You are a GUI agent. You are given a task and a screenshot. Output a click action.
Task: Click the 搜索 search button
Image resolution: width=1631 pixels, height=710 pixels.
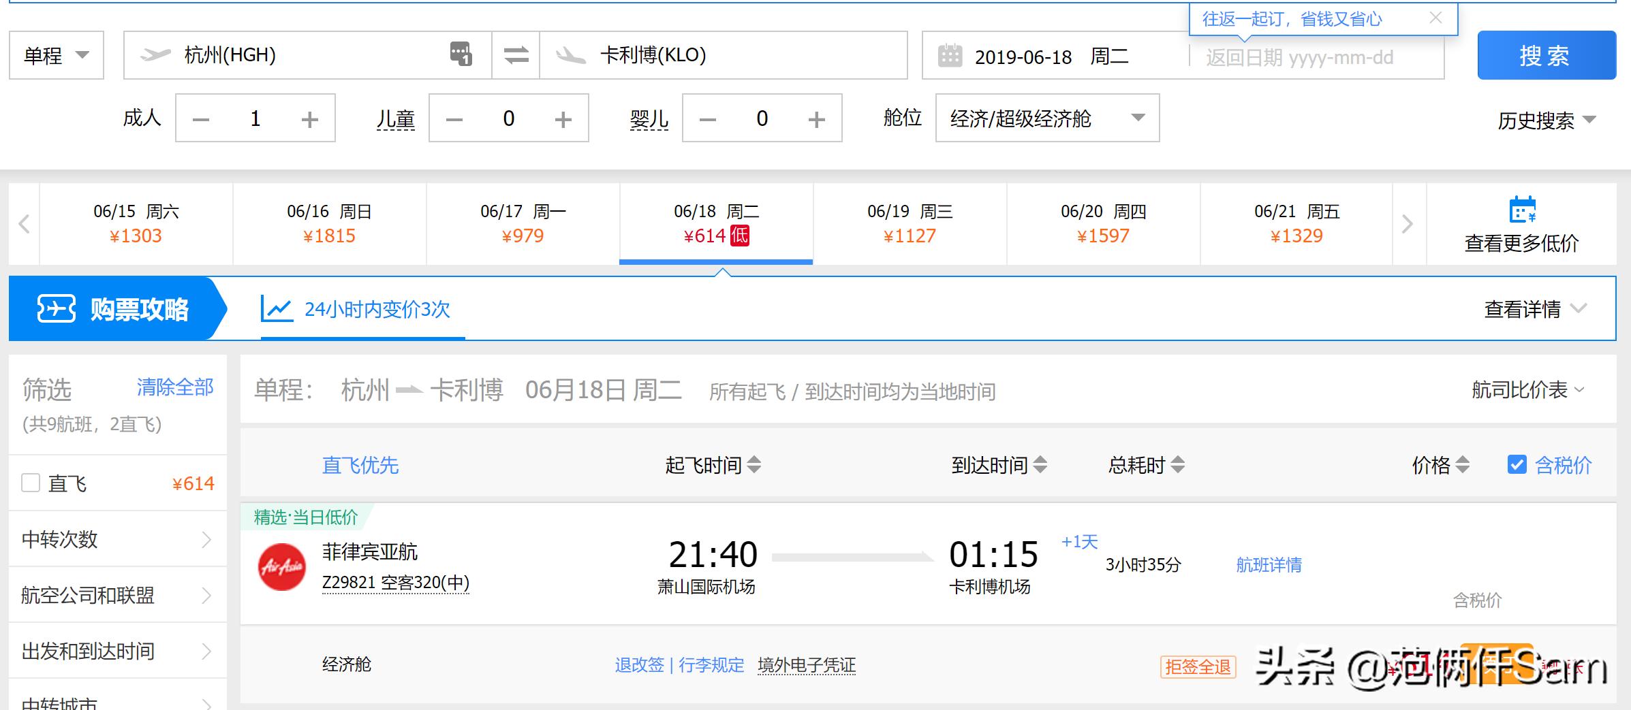tap(1547, 55)
